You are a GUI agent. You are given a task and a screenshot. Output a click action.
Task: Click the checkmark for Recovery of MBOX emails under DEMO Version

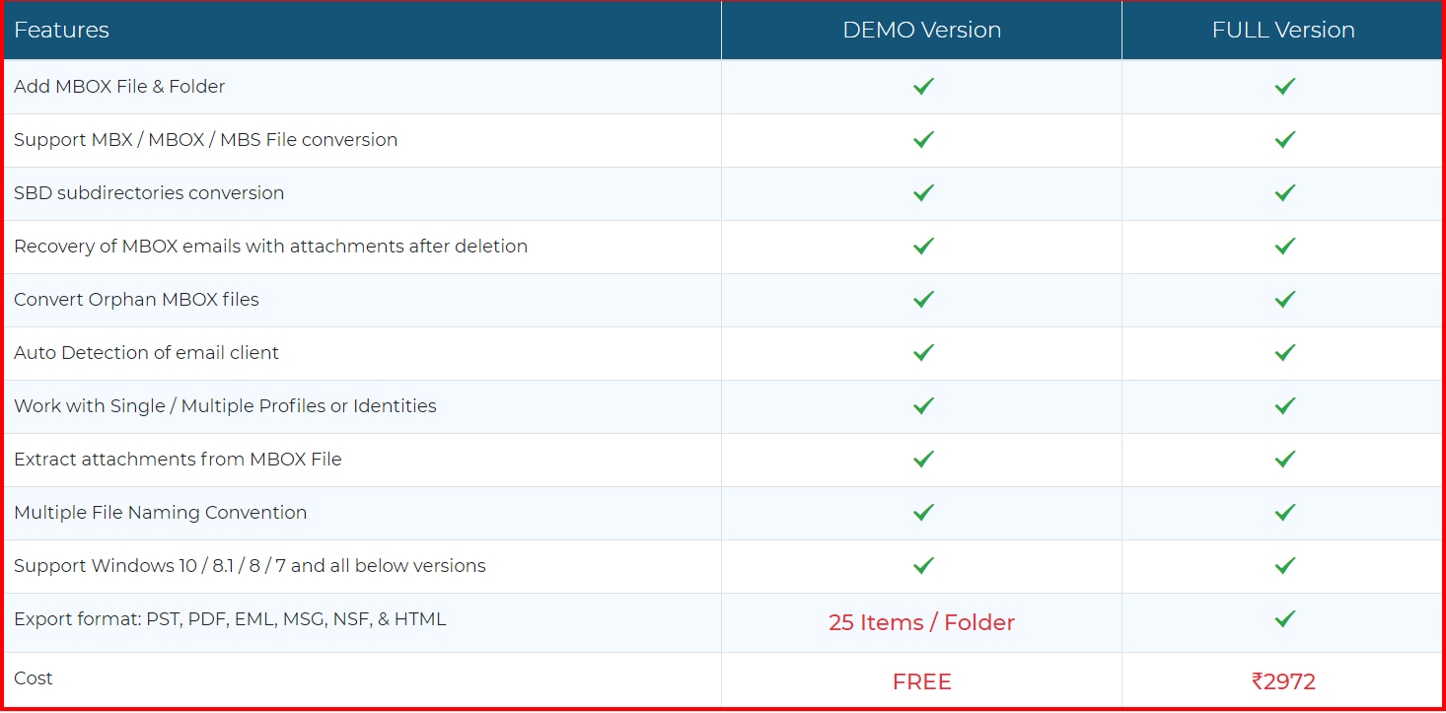pos(922,247)
